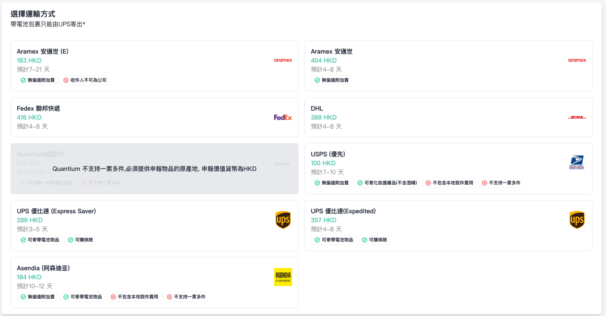
Task: Click the yellow Asendia logo
Action: pos(283,277)
